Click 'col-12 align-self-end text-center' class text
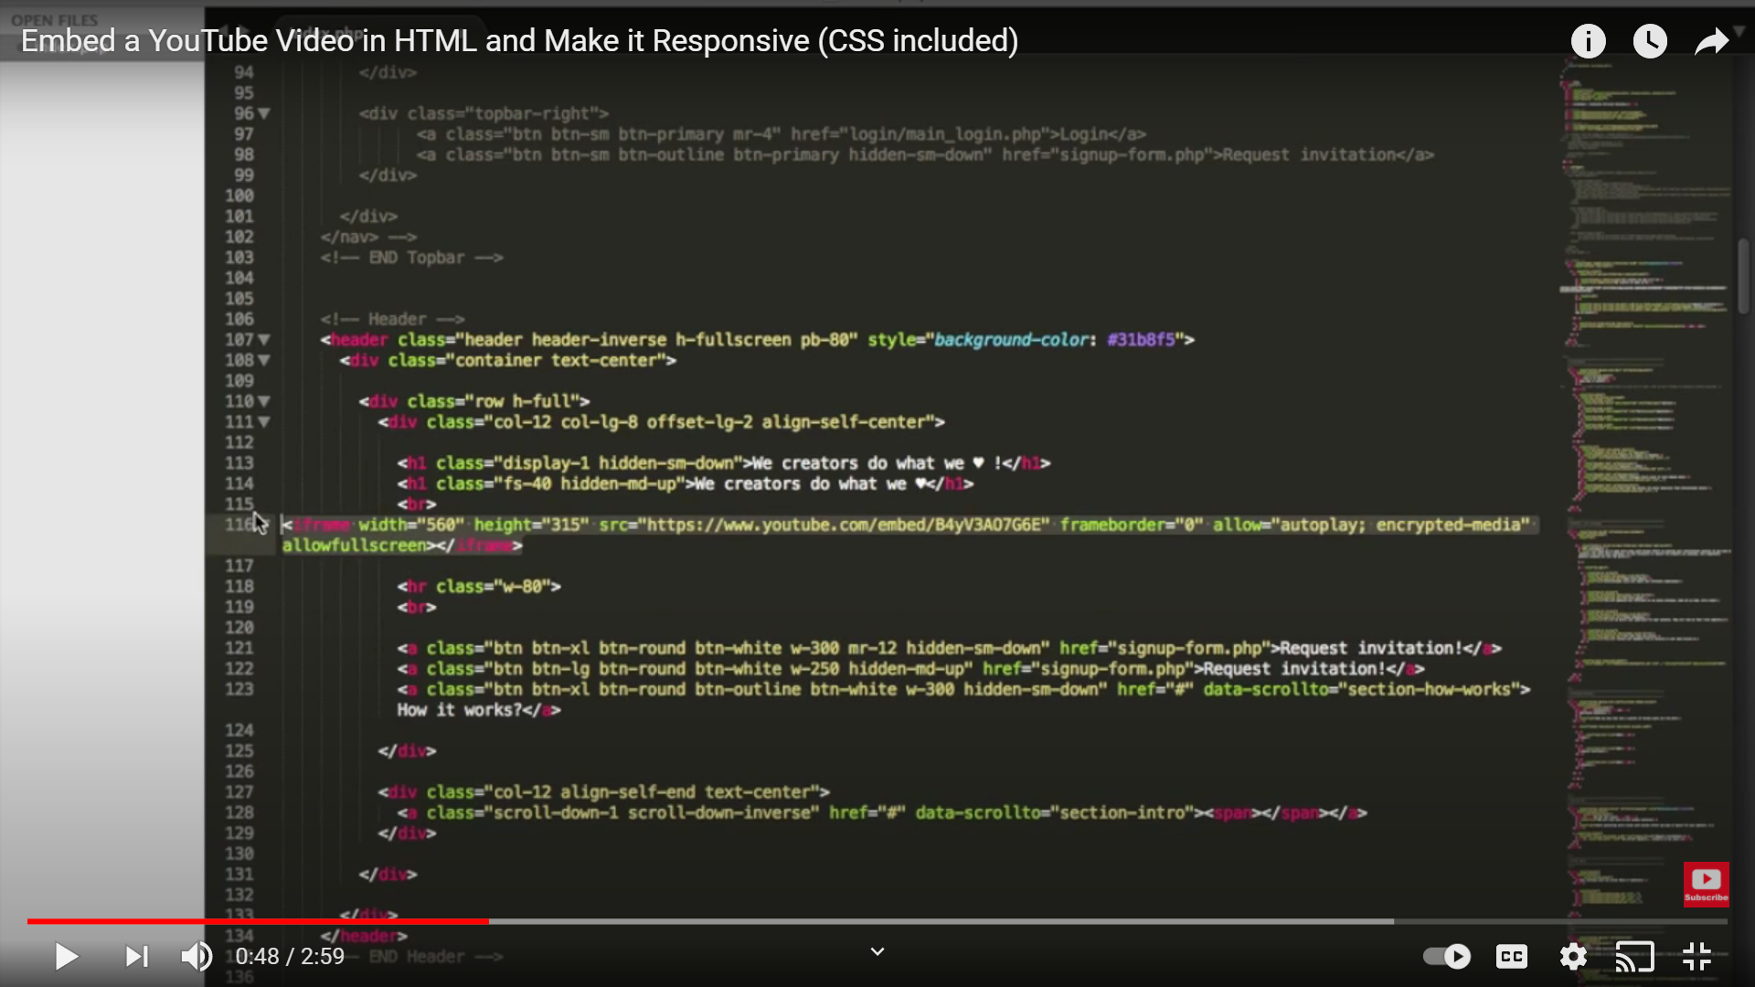1755x987 pixels. 653,792
